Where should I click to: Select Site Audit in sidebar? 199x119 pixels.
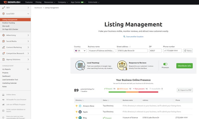[6, 26]
